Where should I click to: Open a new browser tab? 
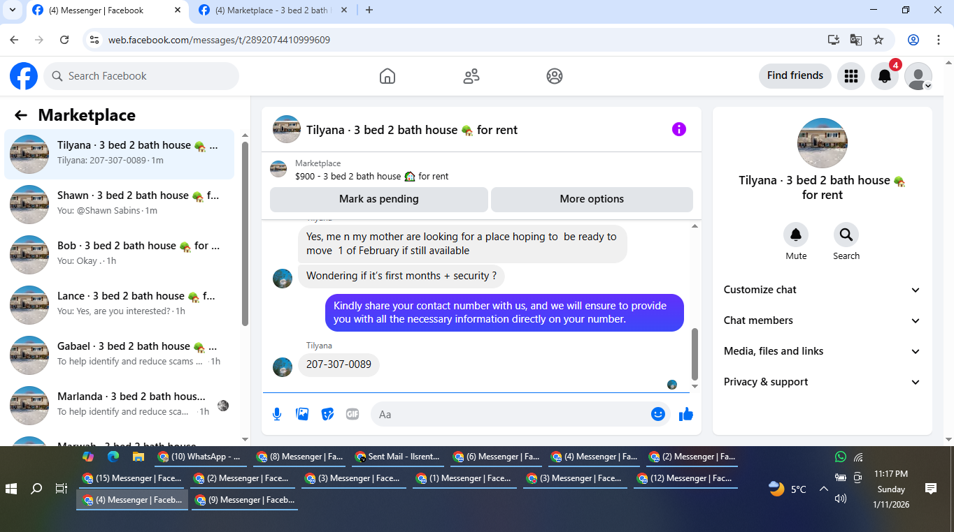pyautogui.click(x=369, y=10)
